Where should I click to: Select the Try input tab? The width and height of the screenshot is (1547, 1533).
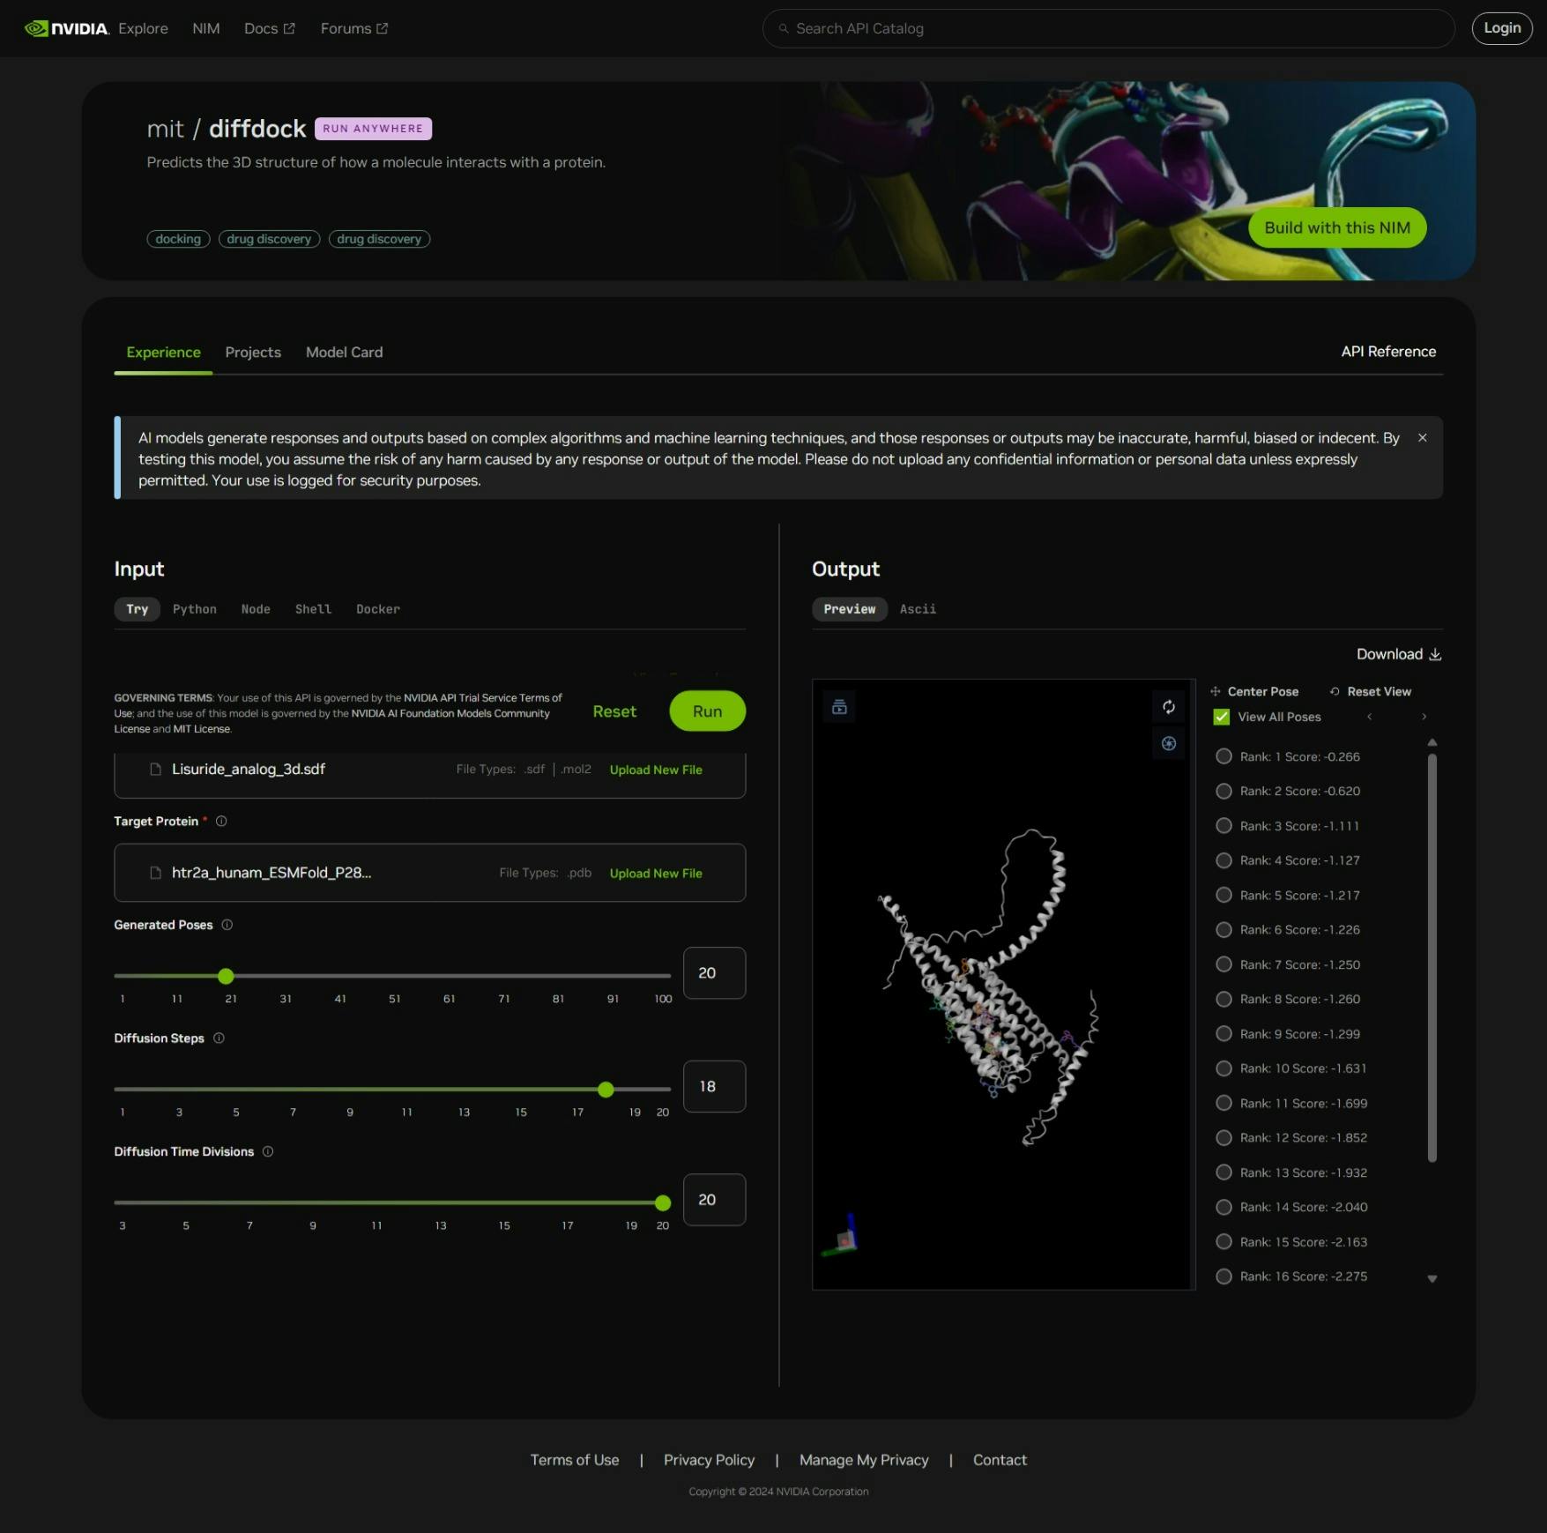point(137,609)
